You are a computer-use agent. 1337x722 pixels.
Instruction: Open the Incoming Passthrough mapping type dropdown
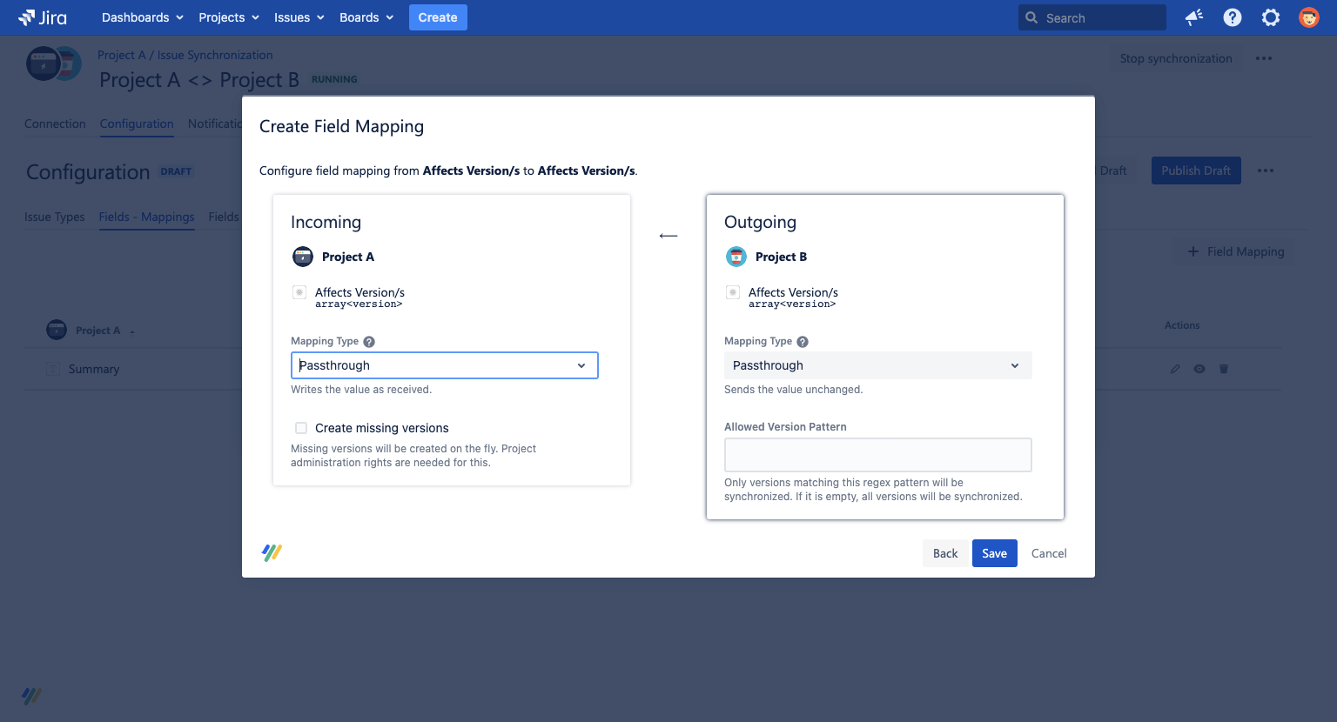444,365
